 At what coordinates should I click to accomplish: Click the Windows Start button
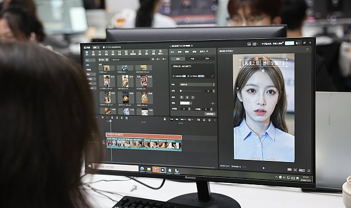[x=90, y=166]
